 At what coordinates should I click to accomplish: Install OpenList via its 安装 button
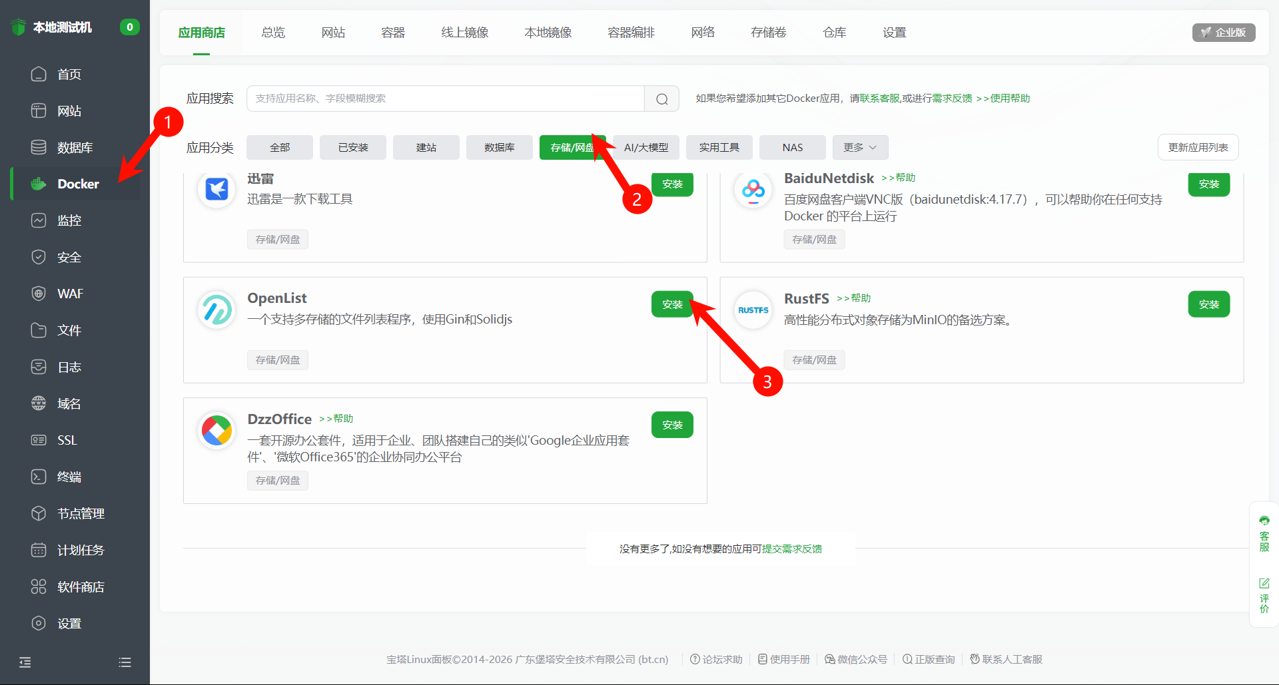coord(671,304)
